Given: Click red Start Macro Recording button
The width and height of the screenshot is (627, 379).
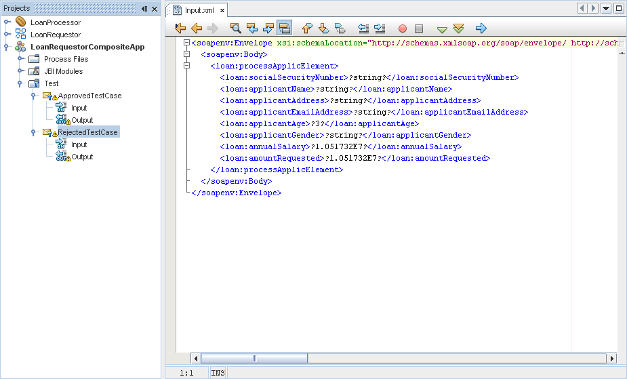Looking at the screenshot, I should point(402,28).
